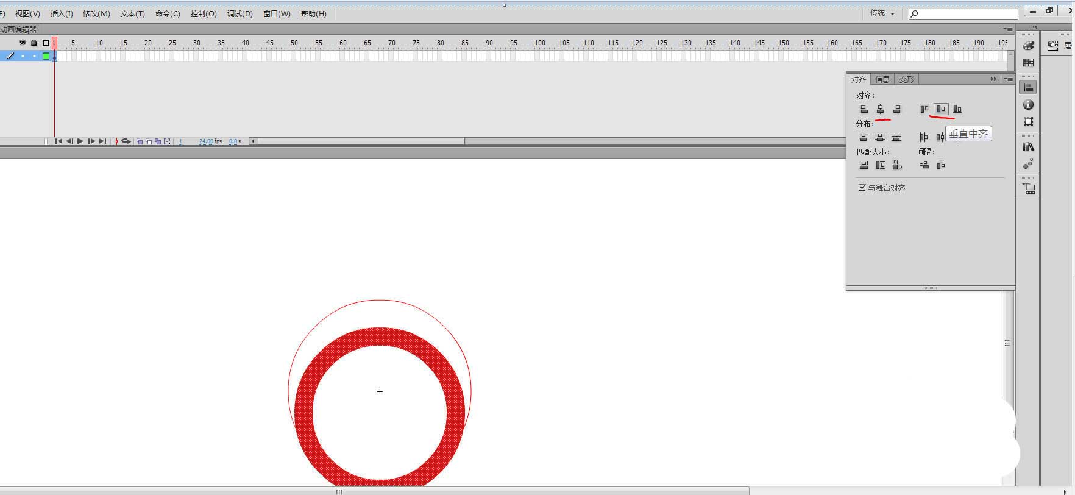Screen dimensions: 1075x495
Task: Open the Info panel dock icon
Action: (1029, 105)
